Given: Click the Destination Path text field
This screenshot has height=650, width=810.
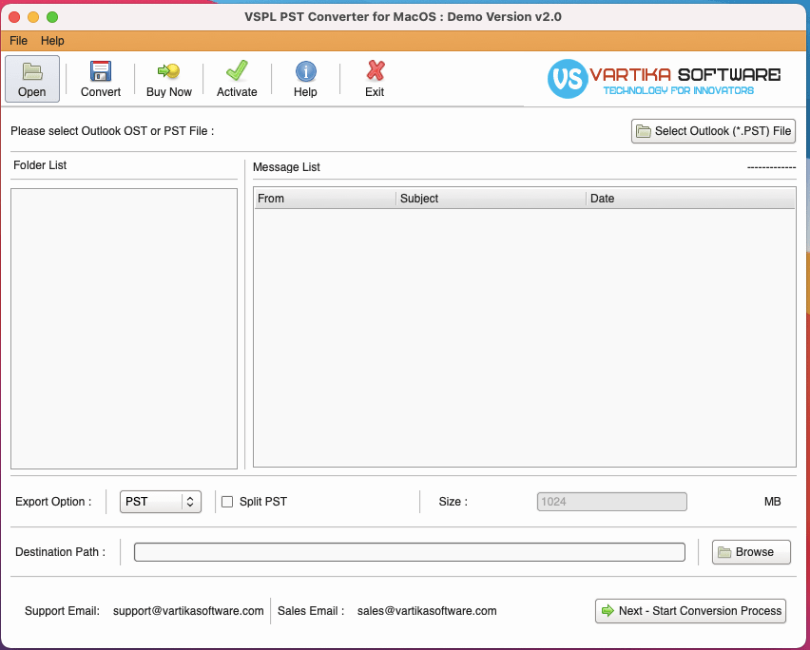Looking at the screenshot, I should (409, 552).
